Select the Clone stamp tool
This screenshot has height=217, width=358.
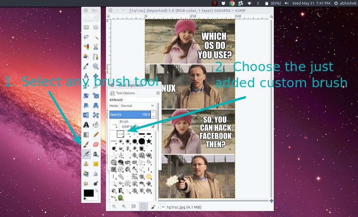(x=86, y=164)
